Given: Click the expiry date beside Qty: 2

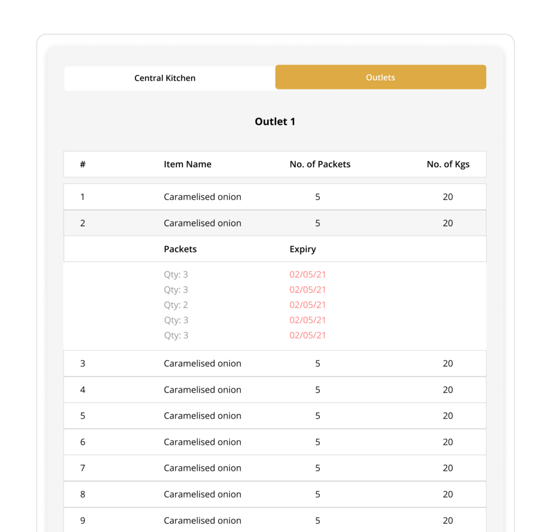Looking at the screenshot, I should pos(307,305).
